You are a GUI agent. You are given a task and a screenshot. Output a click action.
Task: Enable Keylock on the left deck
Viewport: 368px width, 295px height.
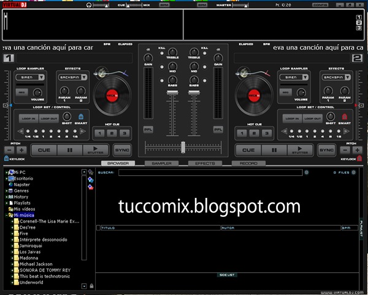click(7, 159)
